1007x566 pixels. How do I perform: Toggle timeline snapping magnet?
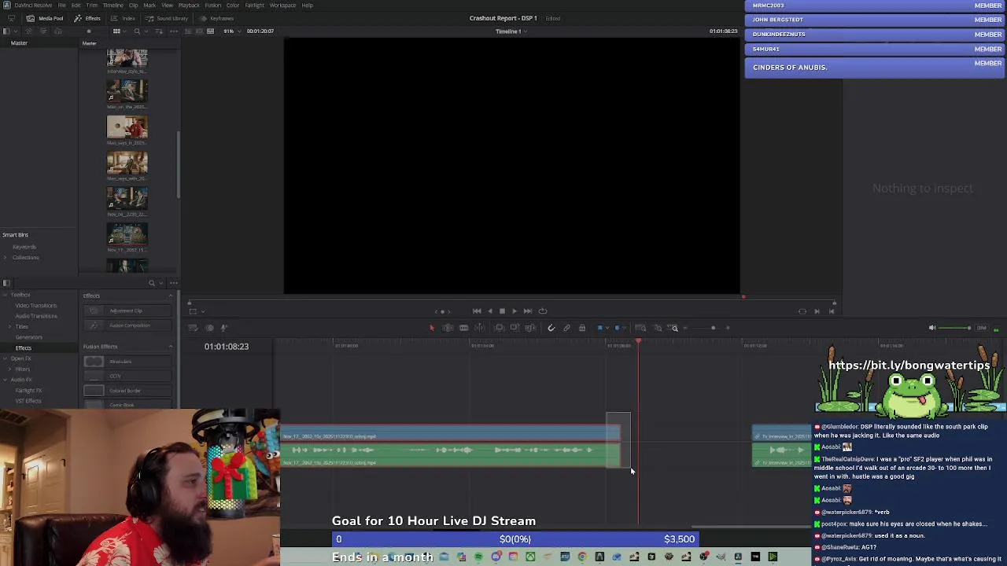pos(551,328)
